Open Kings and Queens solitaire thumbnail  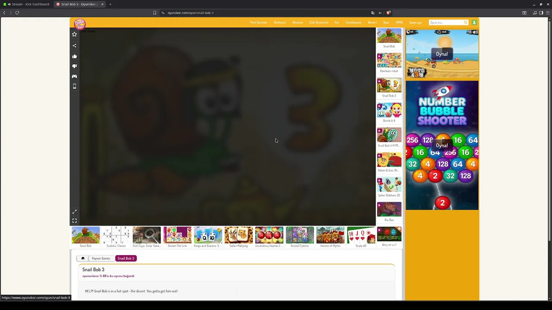pos(208,237)
